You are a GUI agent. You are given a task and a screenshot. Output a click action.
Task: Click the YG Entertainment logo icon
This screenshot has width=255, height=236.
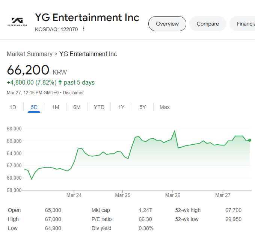coord(17,22)
